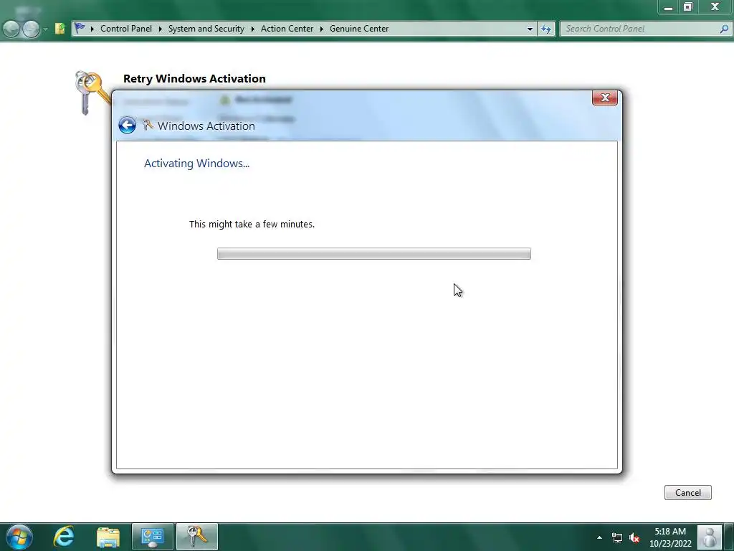The image size is (734, 551).
Task: Click the refresh button beside address bar
Action: coord(545,29)
